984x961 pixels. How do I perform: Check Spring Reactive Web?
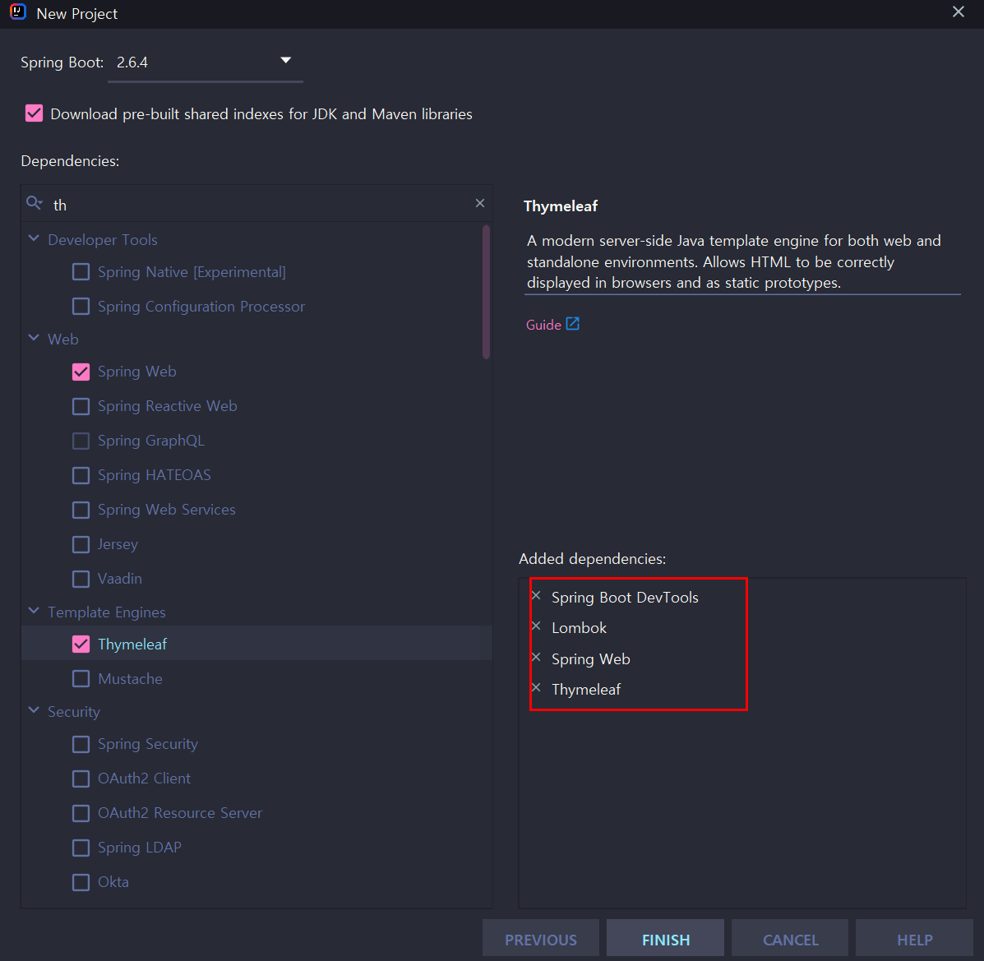coord(81,406)
